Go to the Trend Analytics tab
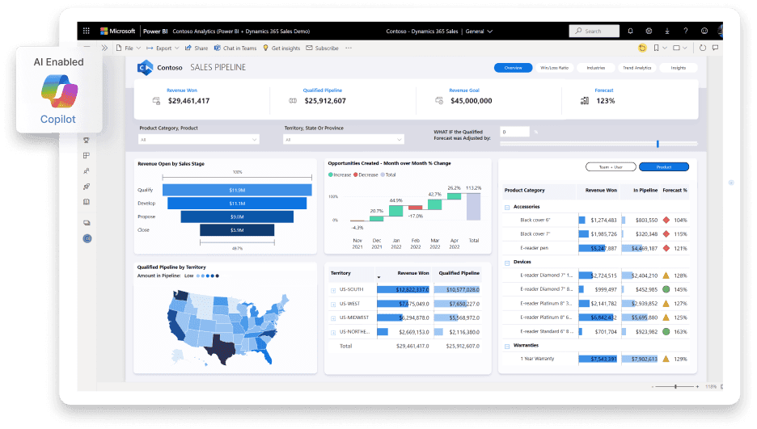The image size is (757, 429). click(636, 68)
